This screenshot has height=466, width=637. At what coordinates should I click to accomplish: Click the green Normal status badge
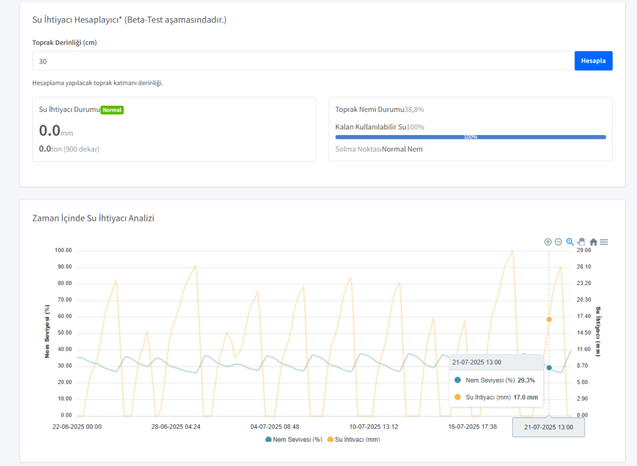113,110
